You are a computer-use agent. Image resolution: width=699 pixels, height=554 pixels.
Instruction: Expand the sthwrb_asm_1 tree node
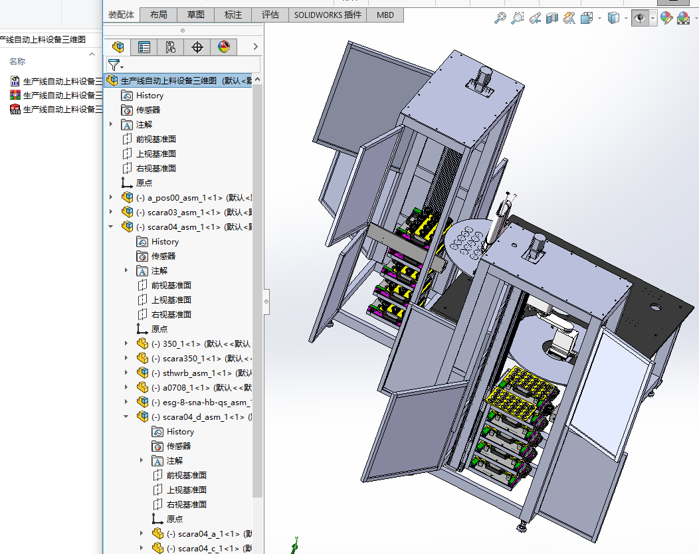pos(126,373)
